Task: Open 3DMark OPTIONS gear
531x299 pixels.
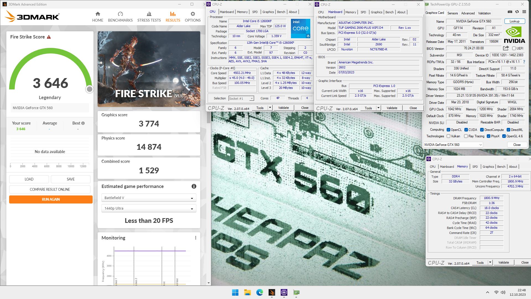Action: pos(193,17)
